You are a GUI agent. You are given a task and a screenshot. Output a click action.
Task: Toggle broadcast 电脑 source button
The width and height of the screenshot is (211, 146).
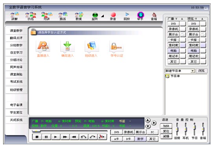[x=173, y=50]
